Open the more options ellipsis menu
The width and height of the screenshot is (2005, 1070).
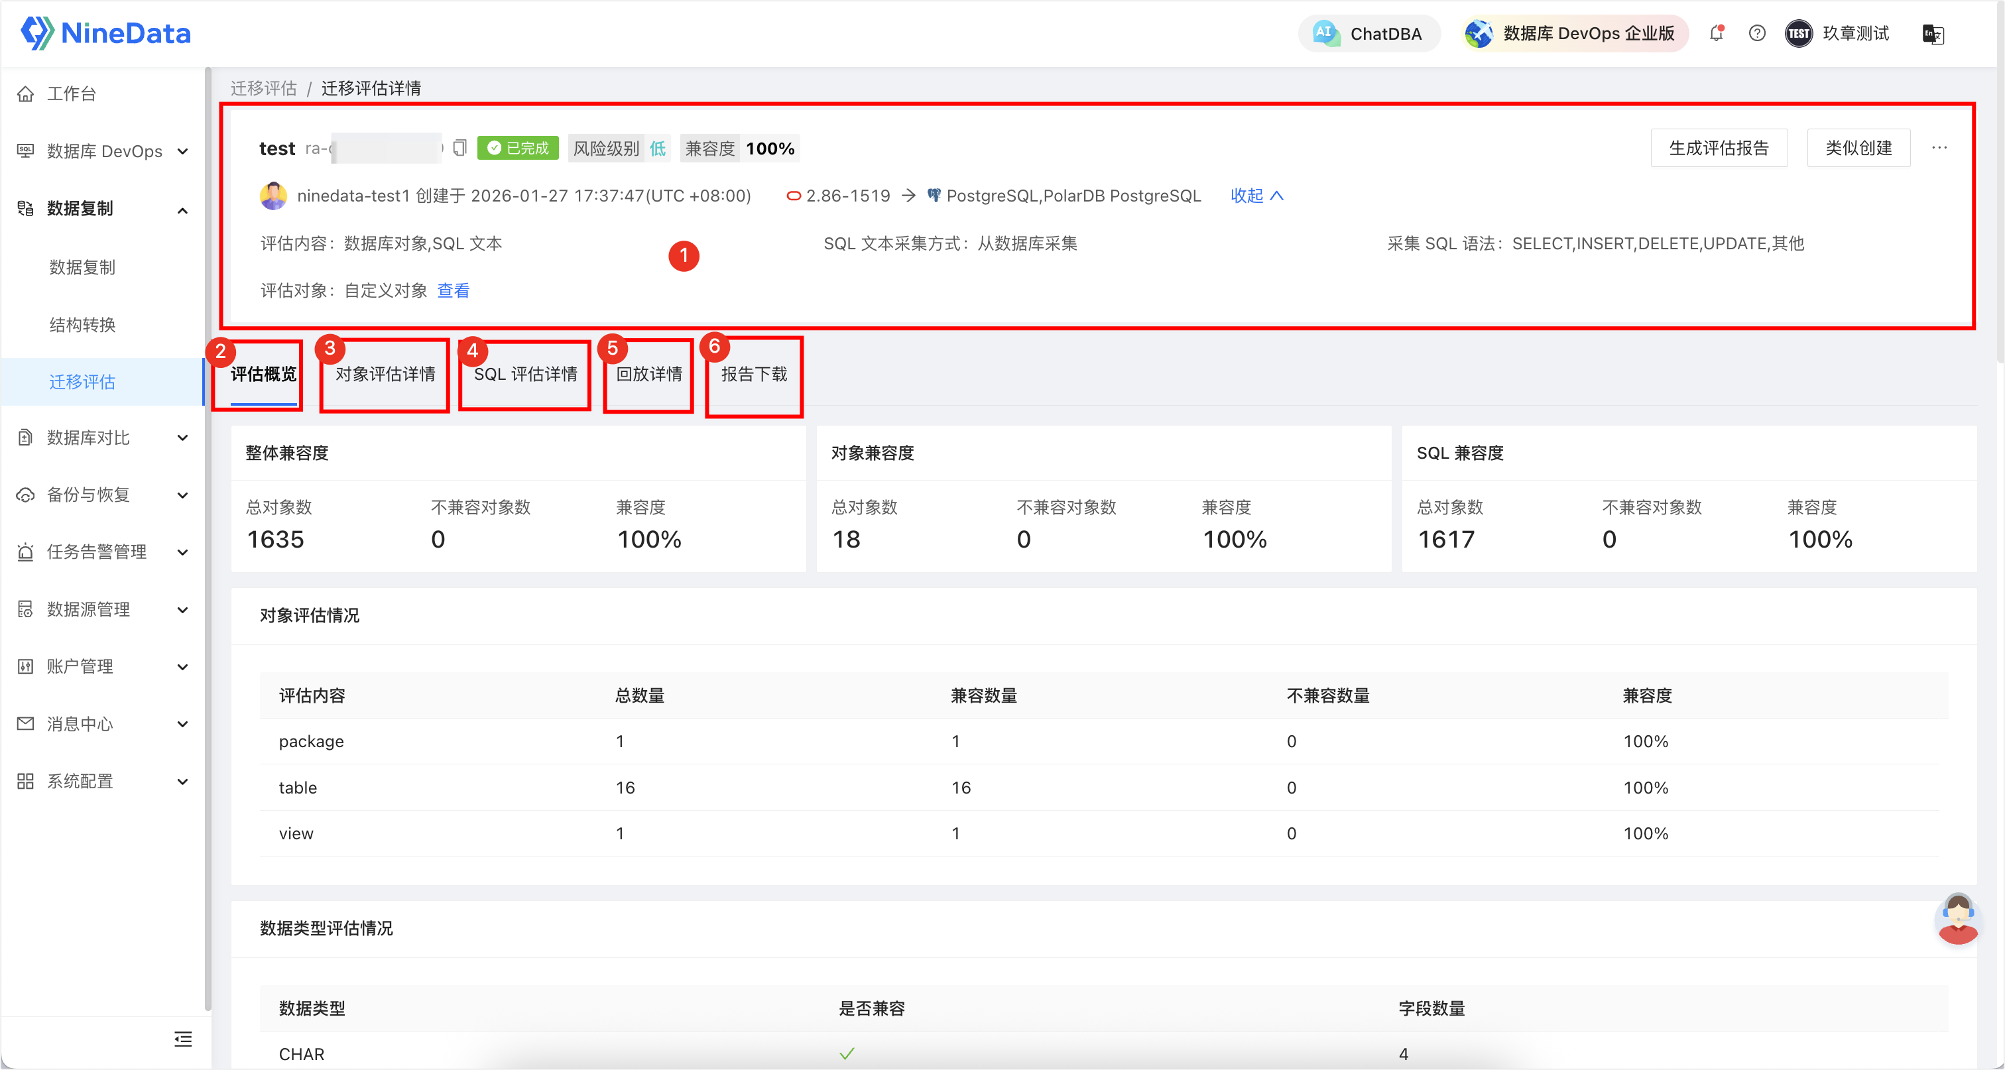pyautogui.click(x=1939, y=148)
